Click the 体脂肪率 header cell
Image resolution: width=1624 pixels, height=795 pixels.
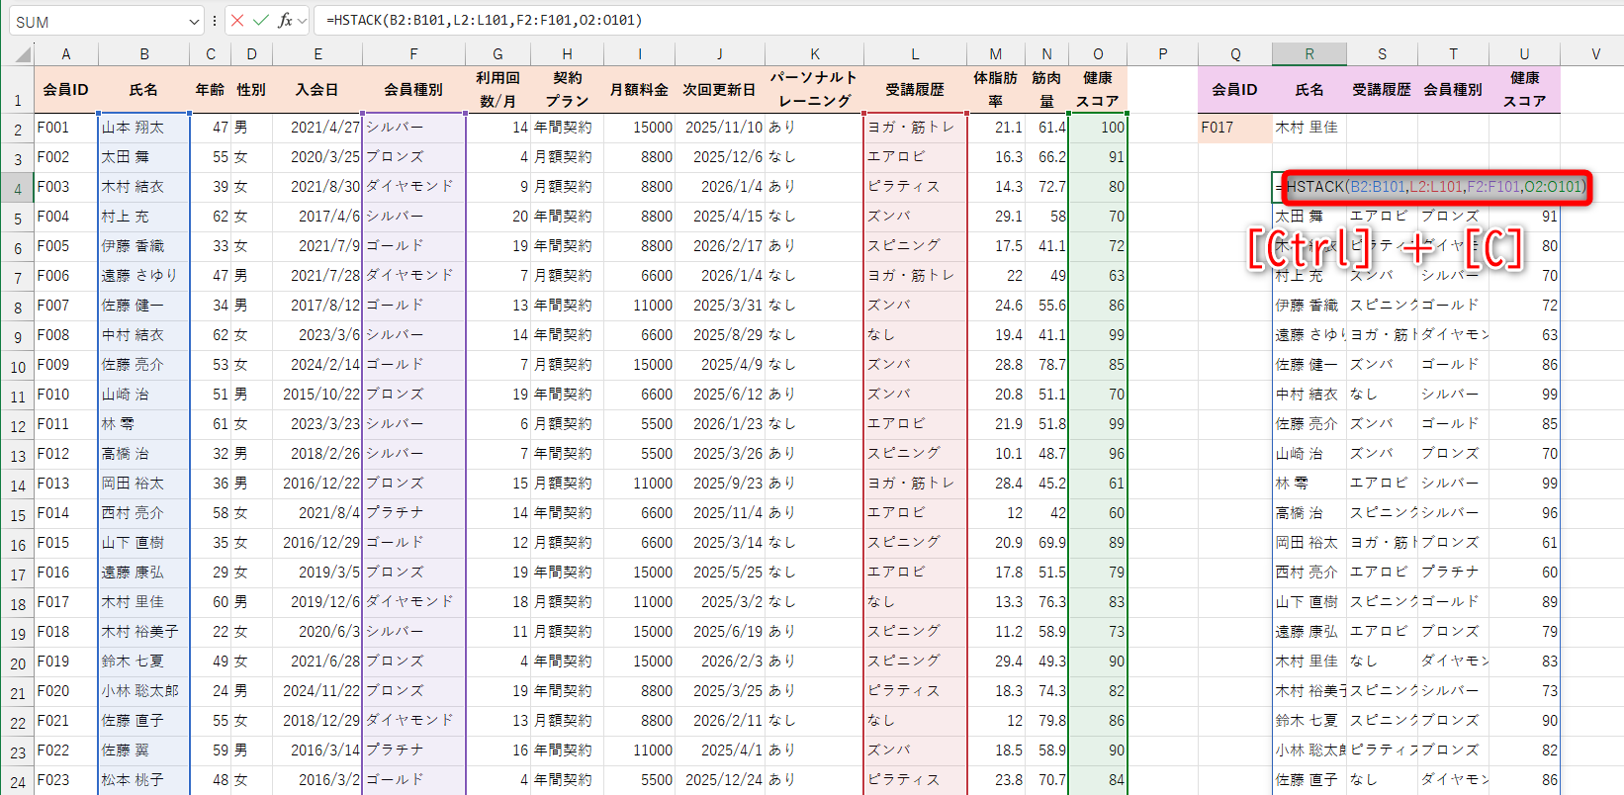click(x=995, y=89)
